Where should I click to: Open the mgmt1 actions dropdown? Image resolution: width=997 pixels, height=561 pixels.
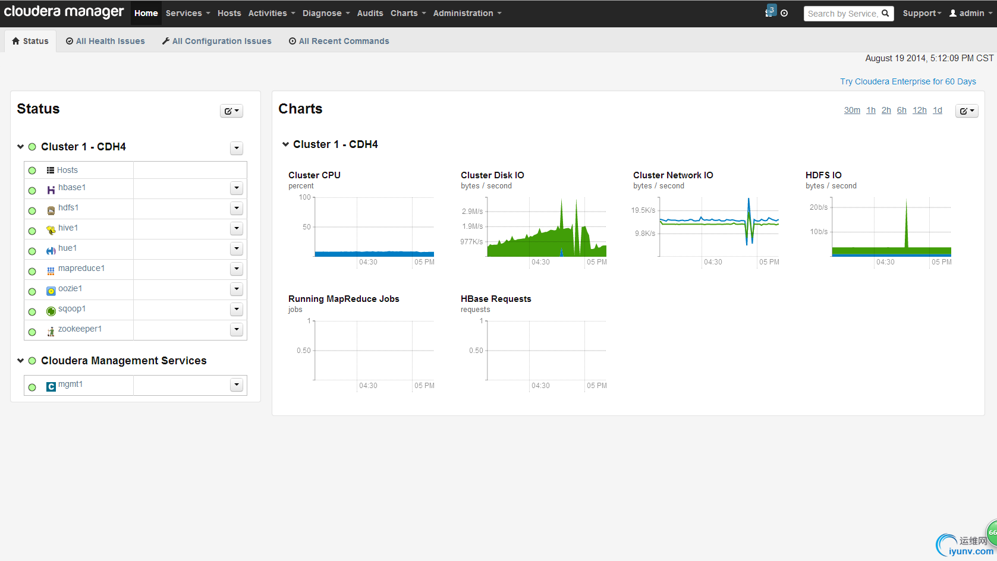pos(237,385)
